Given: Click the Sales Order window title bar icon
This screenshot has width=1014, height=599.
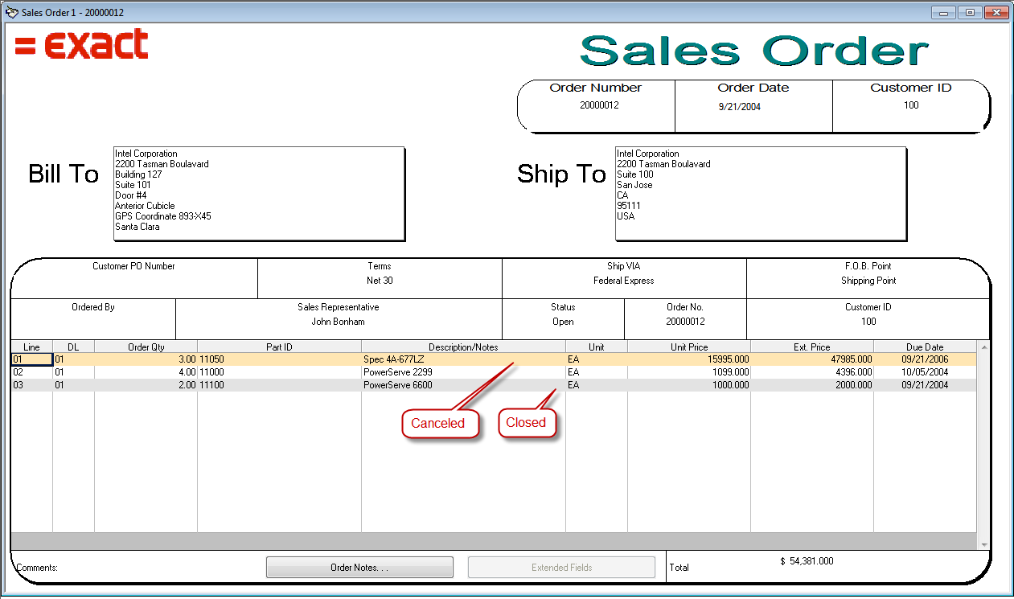Looking at the screenshot, I should click(x=11, y=13).
